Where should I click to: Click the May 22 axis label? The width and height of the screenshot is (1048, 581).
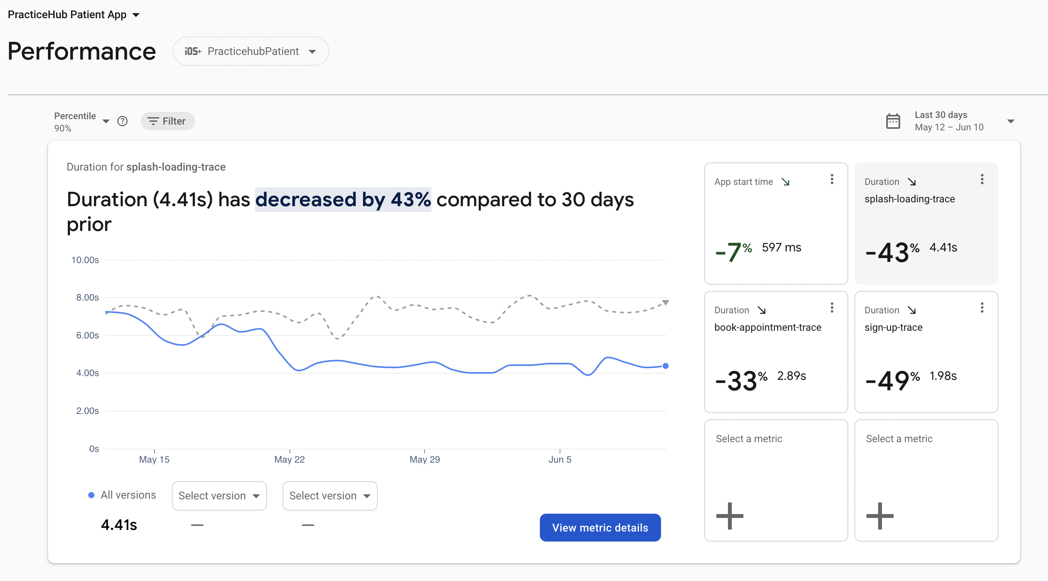289,460
